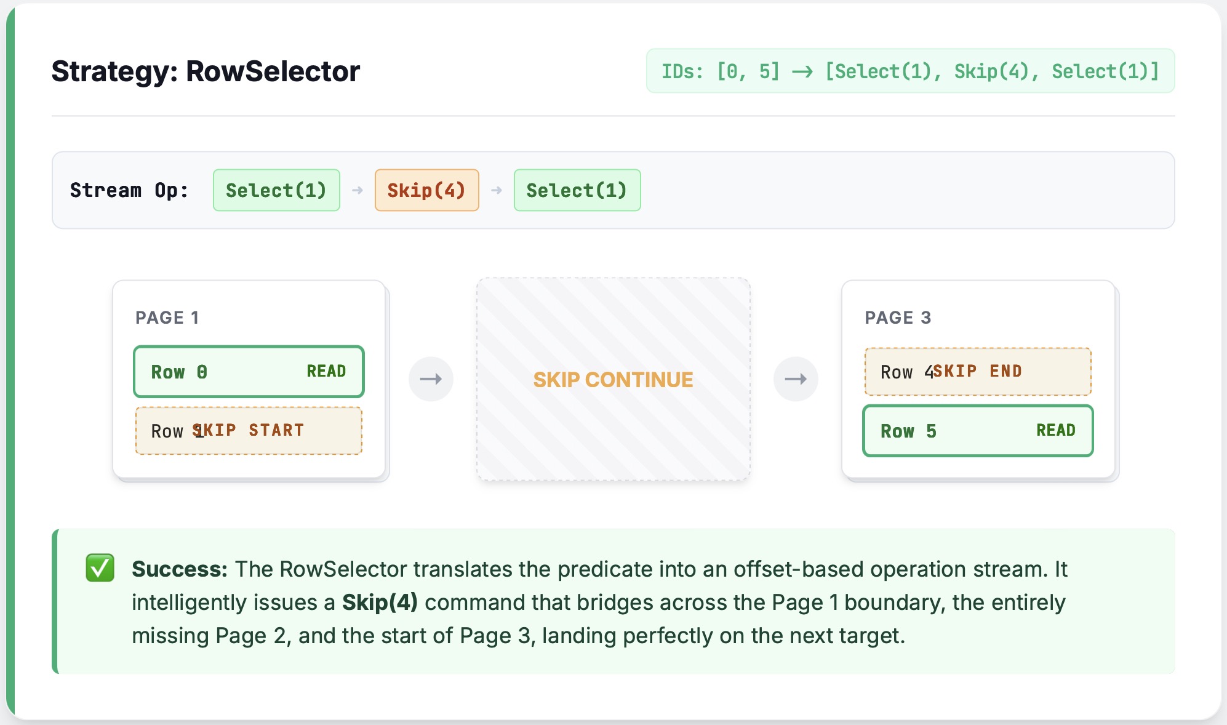Click the SKIP CONTINUE placeholder page

click(613, 379)
